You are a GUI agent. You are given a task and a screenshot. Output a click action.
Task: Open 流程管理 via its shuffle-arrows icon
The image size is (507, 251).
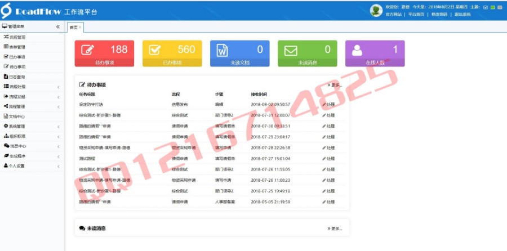tap(6, 37)
